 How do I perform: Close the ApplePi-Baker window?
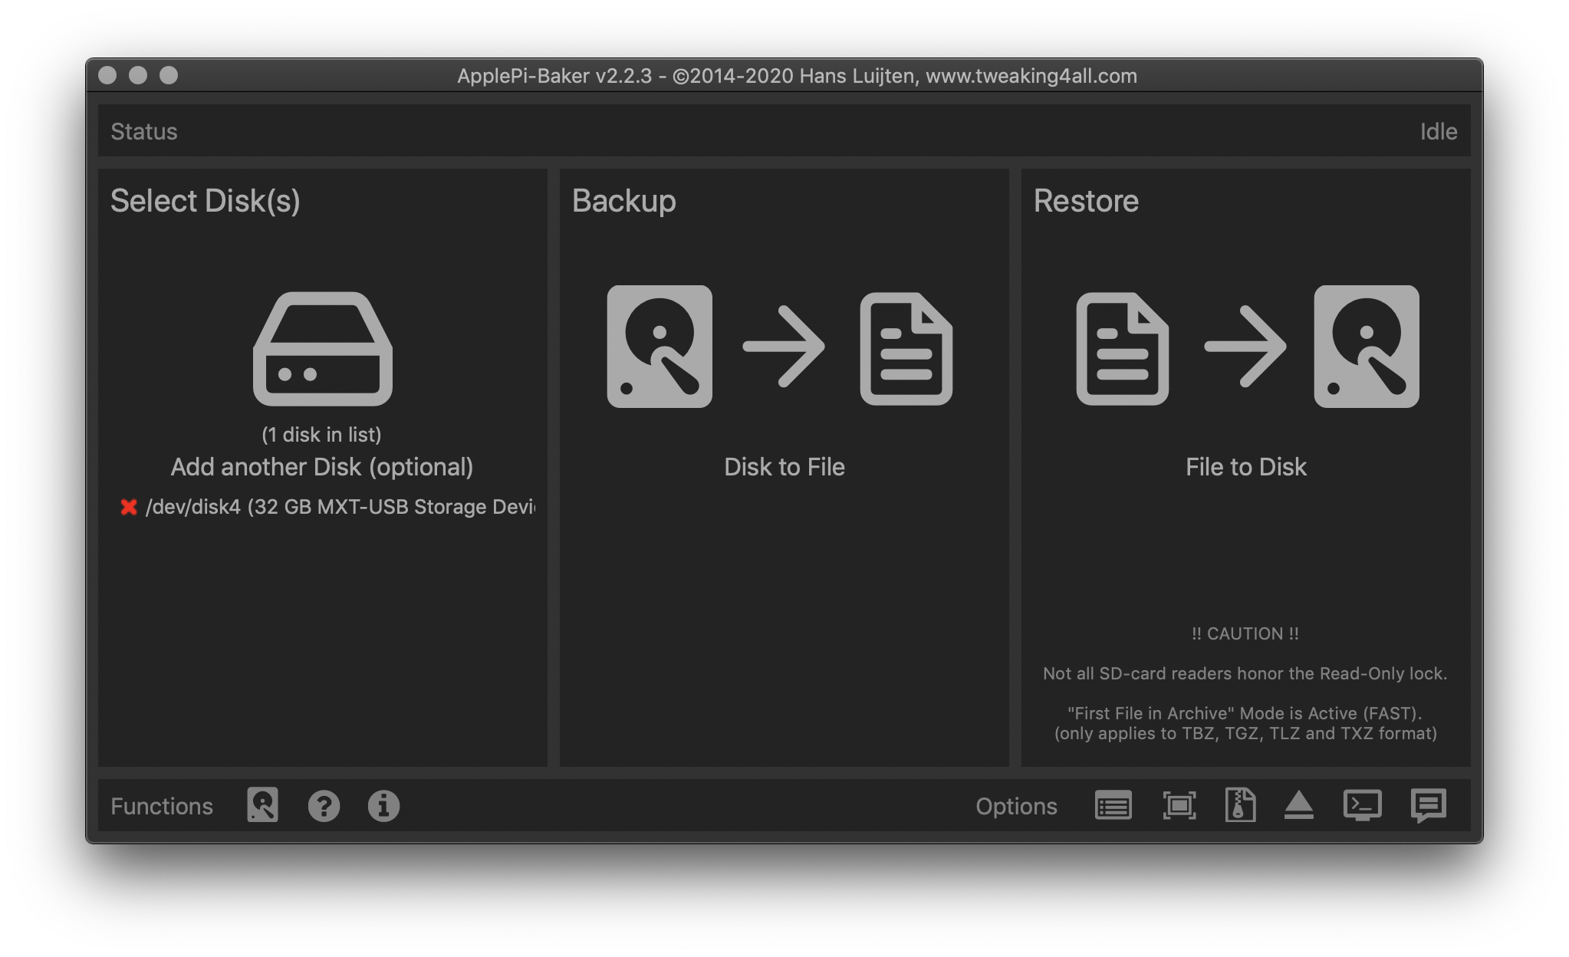pos(107,75)
